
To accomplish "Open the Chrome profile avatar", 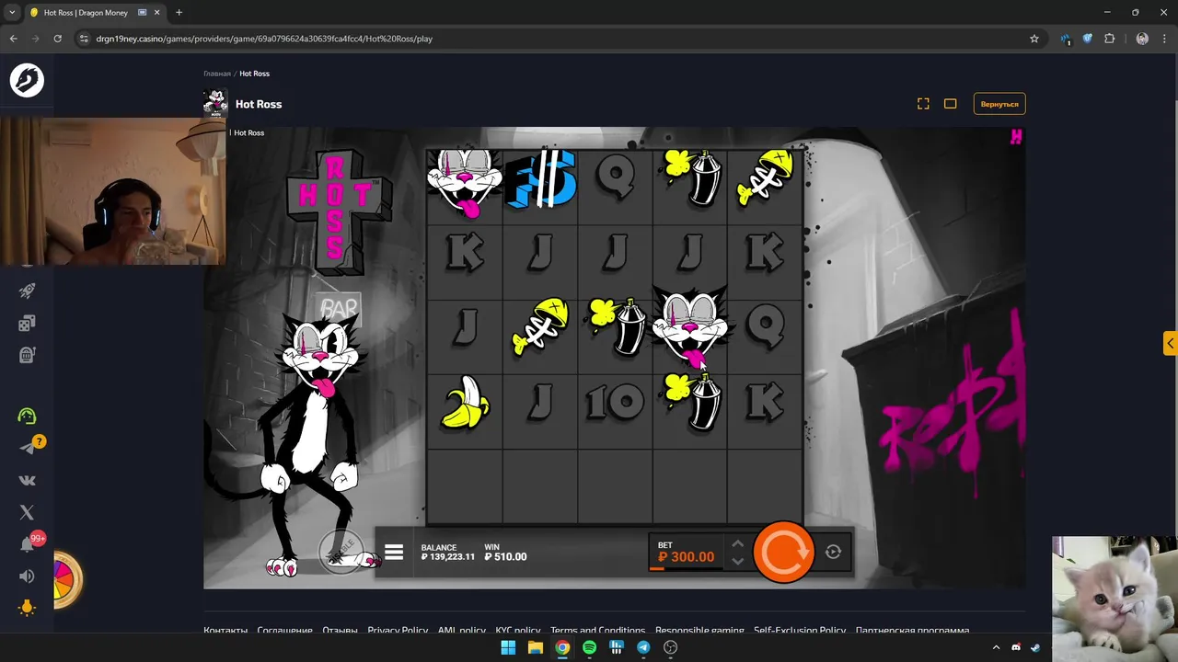I will 1142,39.
